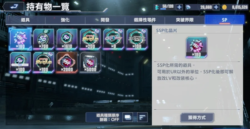Add stamina with the plus beside 56/139

pyautogui.click(x=179, y=7)
